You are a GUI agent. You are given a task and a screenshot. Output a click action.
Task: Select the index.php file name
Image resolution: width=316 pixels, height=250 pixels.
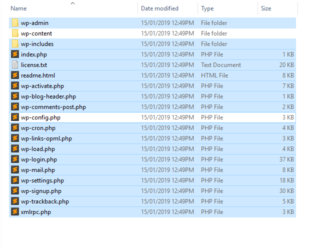tap(34, 54)
